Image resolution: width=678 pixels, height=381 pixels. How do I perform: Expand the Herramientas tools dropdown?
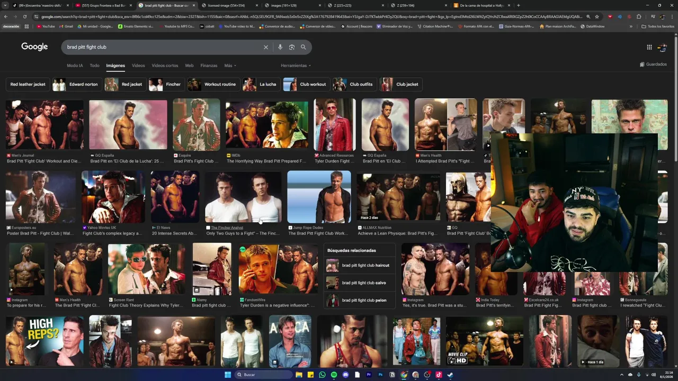296,66
